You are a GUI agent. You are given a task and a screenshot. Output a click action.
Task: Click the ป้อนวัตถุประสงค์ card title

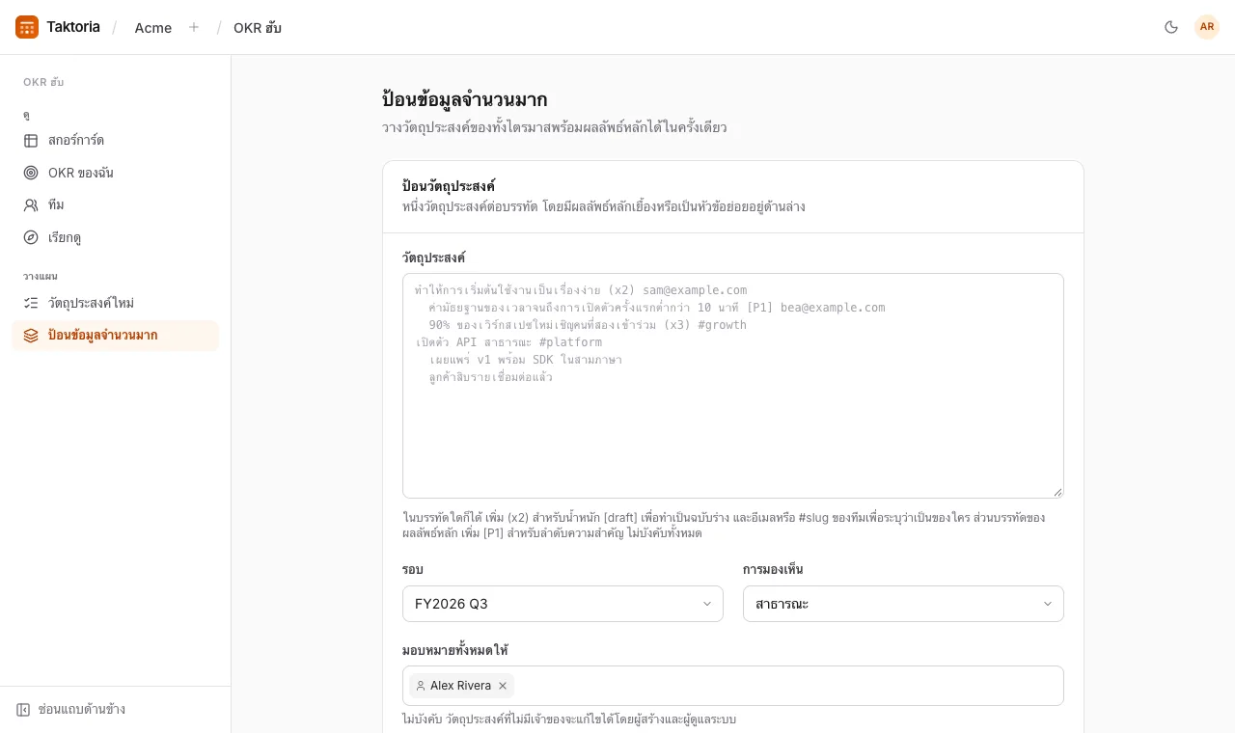pos(449,186)
